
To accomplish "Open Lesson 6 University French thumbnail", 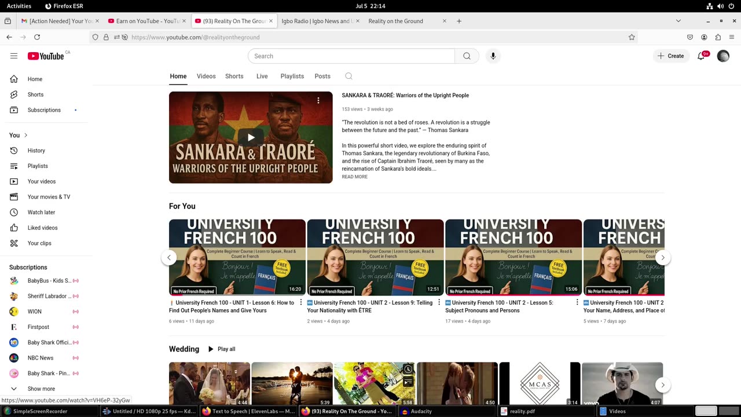I will (237, 258).
